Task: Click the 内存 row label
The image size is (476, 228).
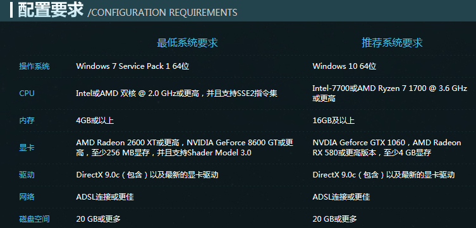Action: click(27, 121)
